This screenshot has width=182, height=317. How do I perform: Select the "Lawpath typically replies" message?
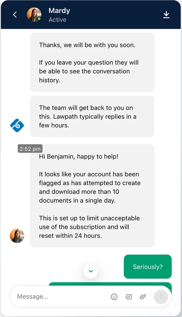tap(92, 116)
